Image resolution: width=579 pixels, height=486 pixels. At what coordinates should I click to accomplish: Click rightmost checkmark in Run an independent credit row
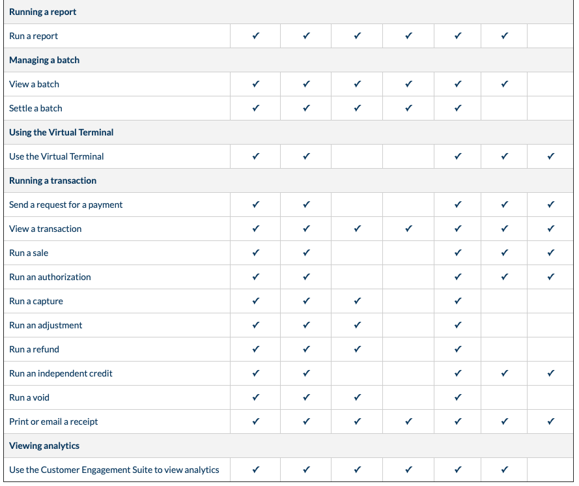(551, 374)
